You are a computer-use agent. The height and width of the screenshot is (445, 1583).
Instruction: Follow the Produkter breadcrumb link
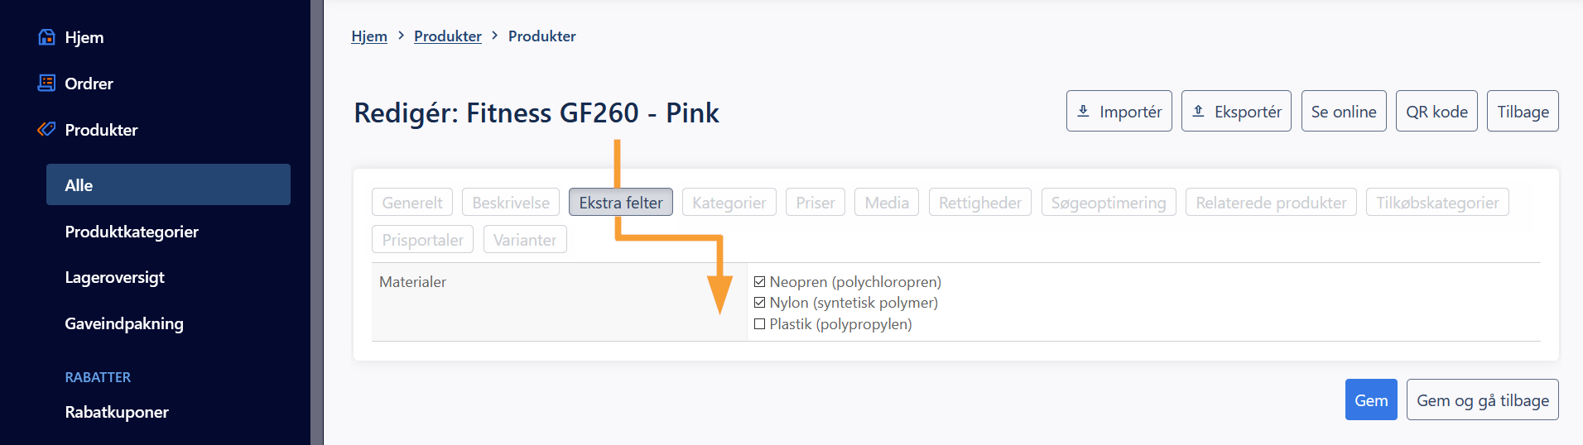pyautogui.click(x=448, y=36)
